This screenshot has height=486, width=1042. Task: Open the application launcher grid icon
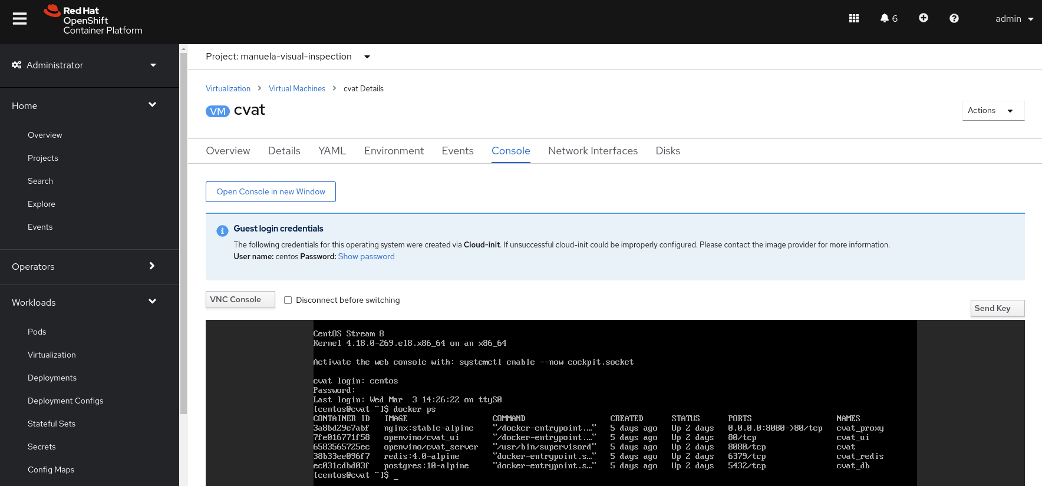[854, 18]
